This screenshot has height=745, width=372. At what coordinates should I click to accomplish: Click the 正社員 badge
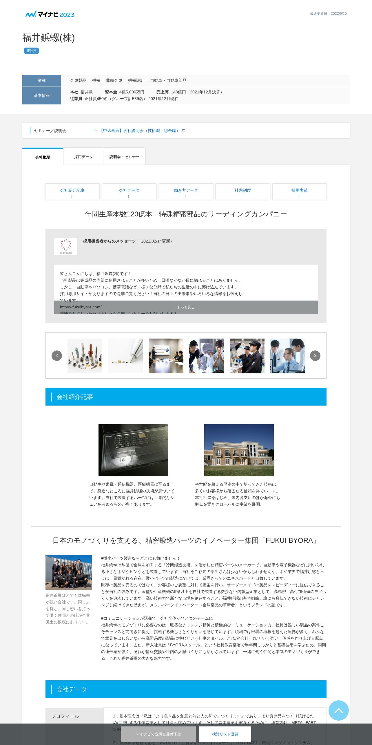coord(31,51)
